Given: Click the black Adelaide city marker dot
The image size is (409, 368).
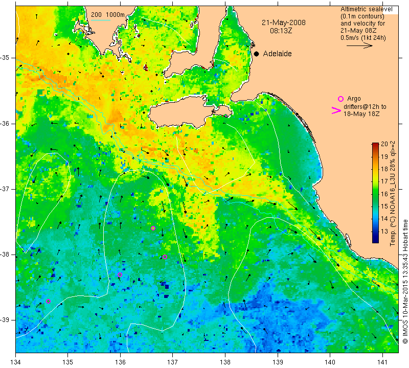Looking at the screenshot, I should click(x=257, y=54).
